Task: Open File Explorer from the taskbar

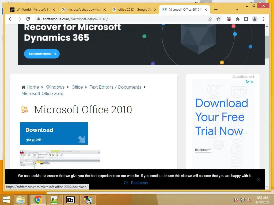Action: click(x=20, y=200)
